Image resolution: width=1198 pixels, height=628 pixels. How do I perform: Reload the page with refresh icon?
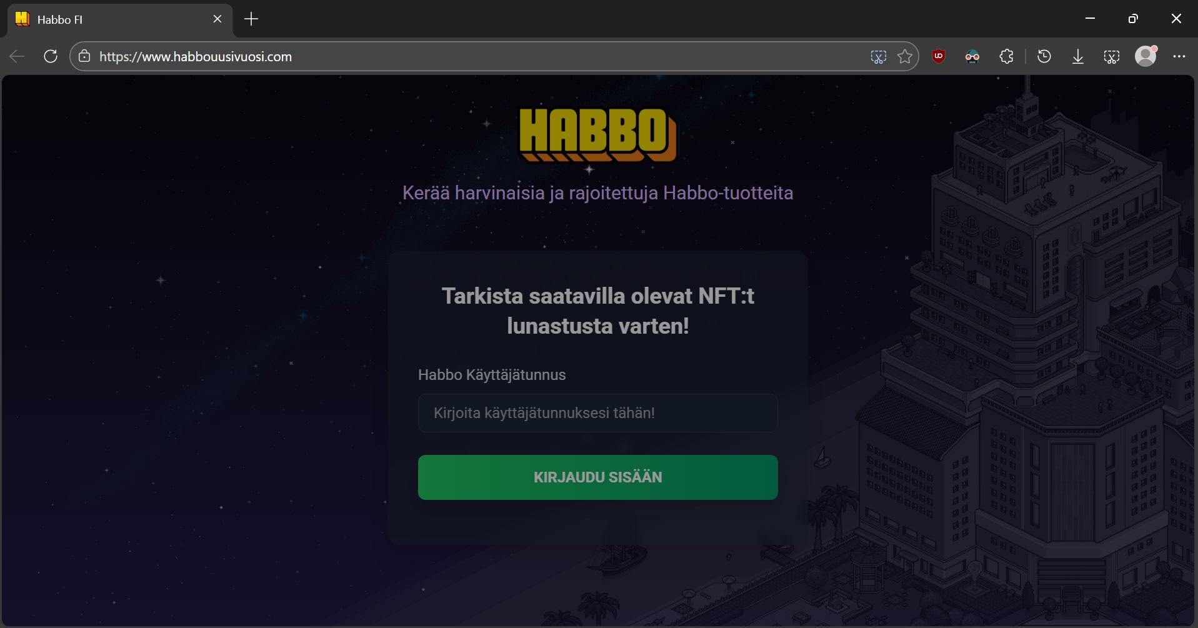tap(51, 56)
